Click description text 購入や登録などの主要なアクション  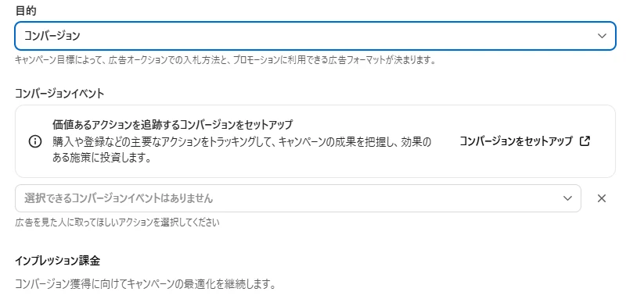(x=242, y=142)
